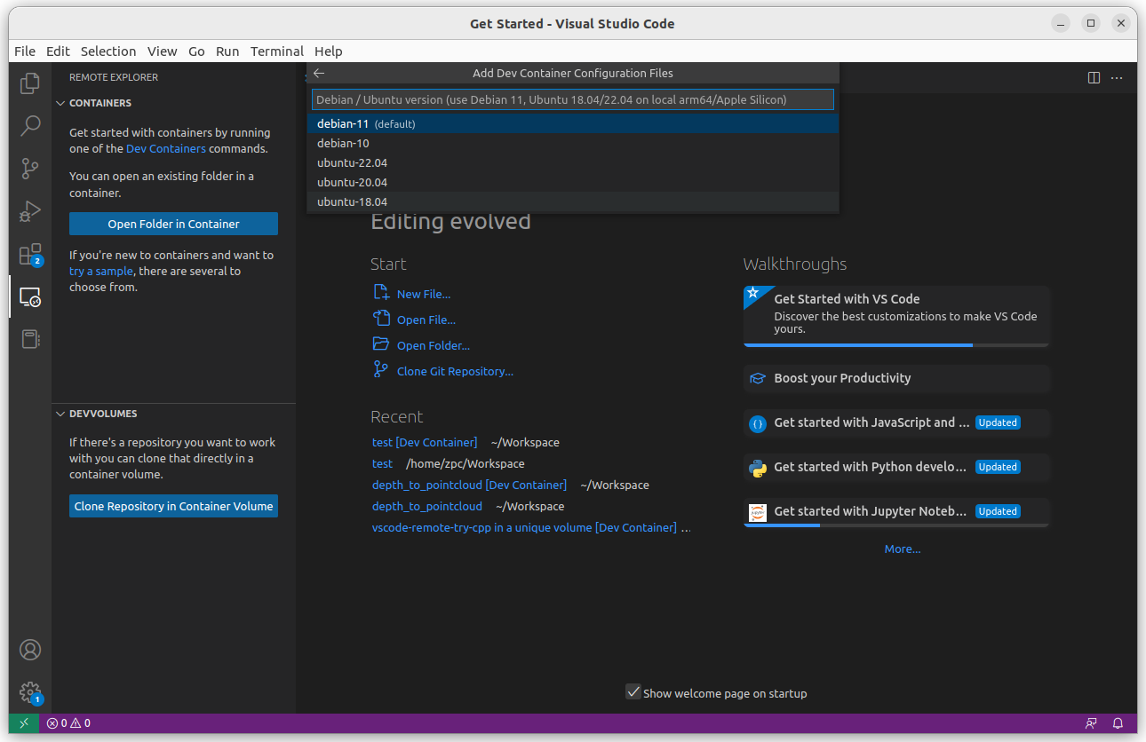Click the Debian / Ubuntu version input field
1146x742 pixels.
pos(573,99)
